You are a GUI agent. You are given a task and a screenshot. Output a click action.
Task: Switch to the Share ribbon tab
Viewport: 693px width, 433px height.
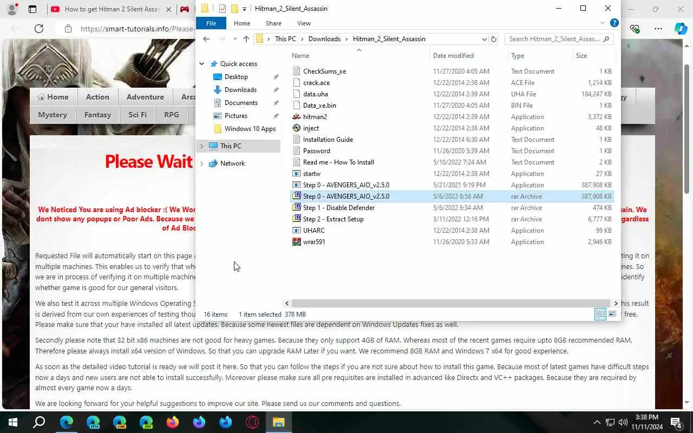point(273,23)
